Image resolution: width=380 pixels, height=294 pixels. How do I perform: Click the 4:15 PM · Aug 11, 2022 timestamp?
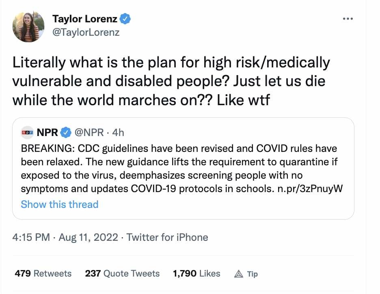click(65, 237)
